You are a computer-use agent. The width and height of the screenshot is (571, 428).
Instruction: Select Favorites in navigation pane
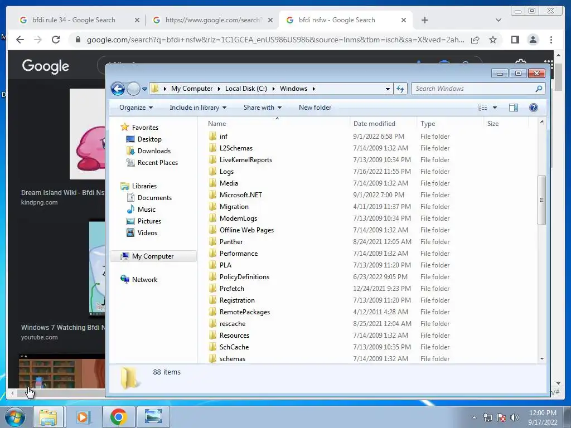pyautogui.click(x=145, y=128)
